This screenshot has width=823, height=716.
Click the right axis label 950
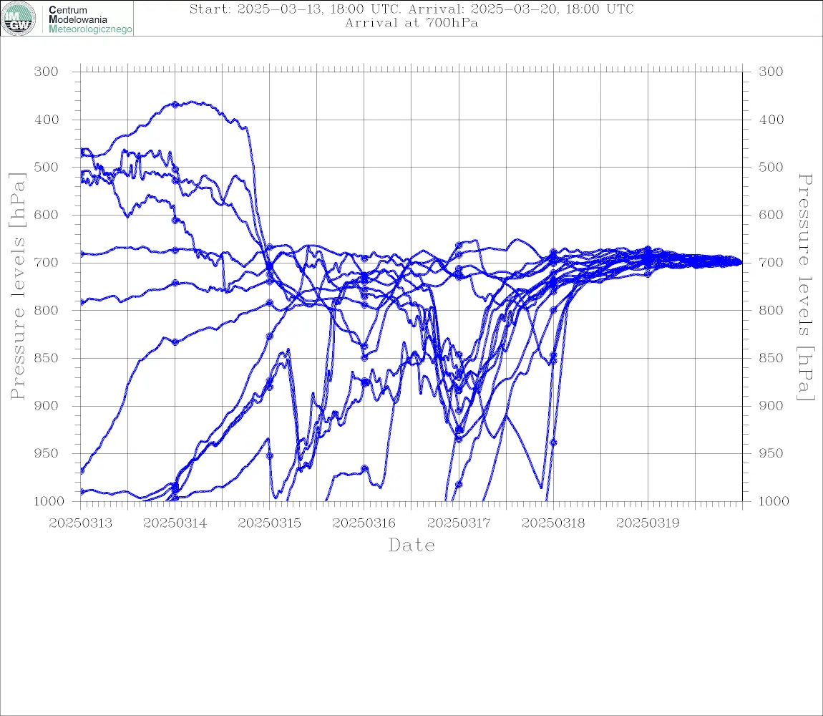[771, 453]
